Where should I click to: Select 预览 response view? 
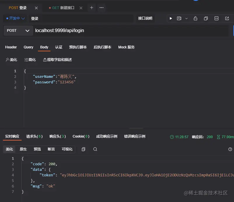(37, 149)
